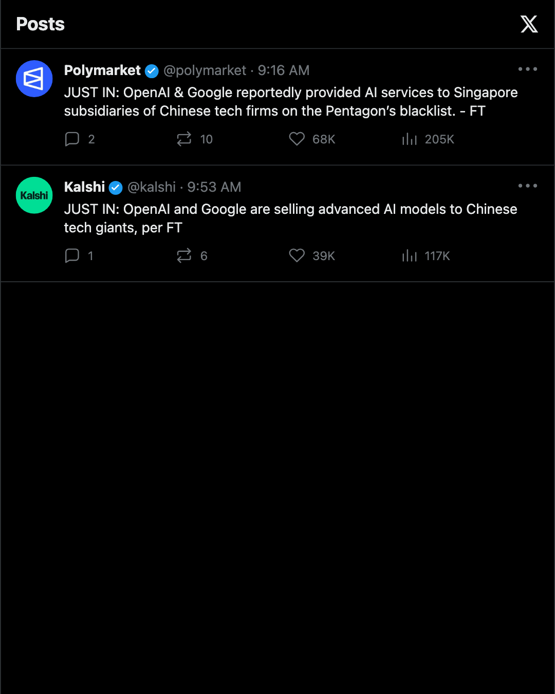
Task: Open the @kalshi handle link
Action: tap(152, 187)
